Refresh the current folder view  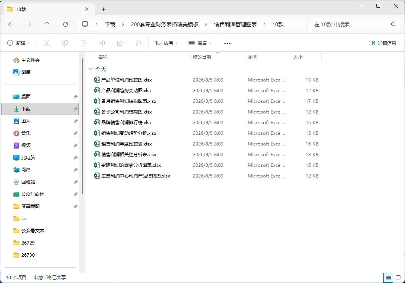pyautogui.click(x=66, y=24)
